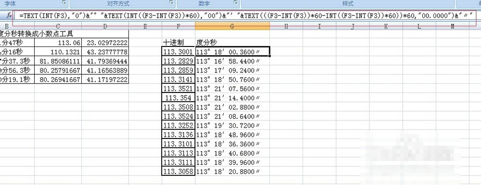Click the 分56.3秒 cell
The width and height of the screenshot is (481, 185).
(17, 70)
